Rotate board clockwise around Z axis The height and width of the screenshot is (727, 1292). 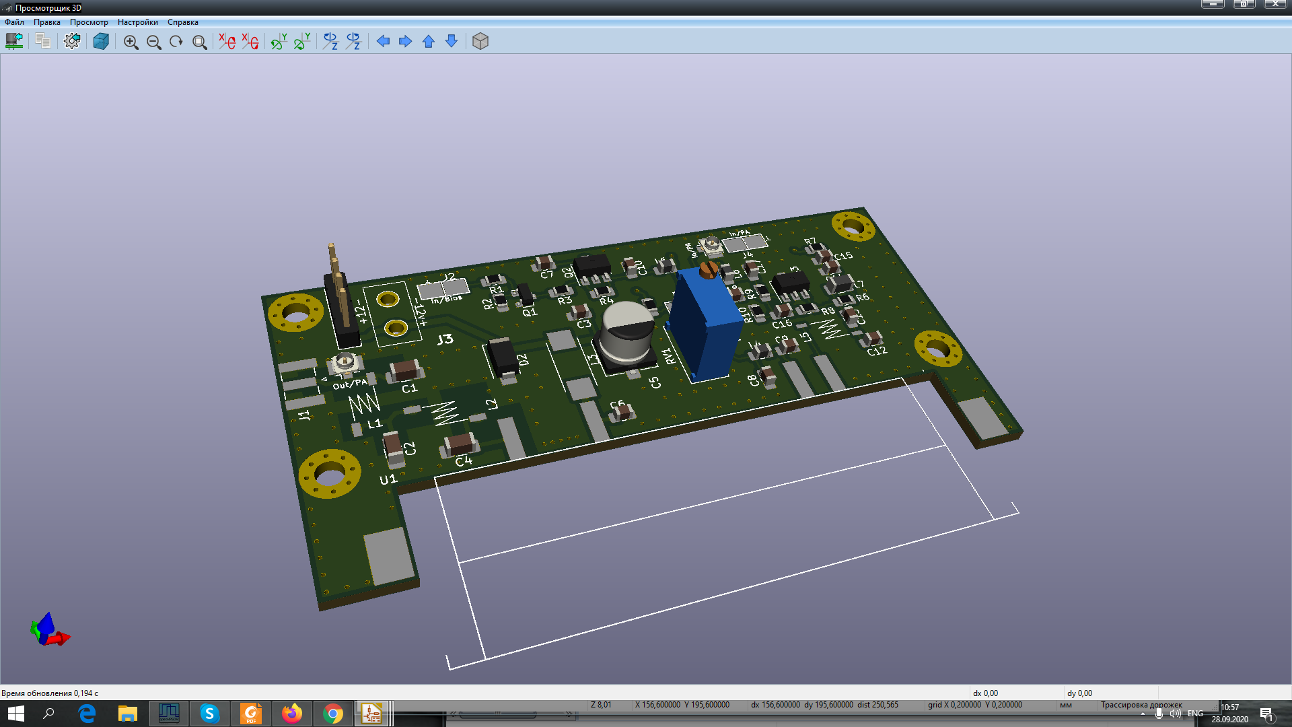(x=330, y=42)
